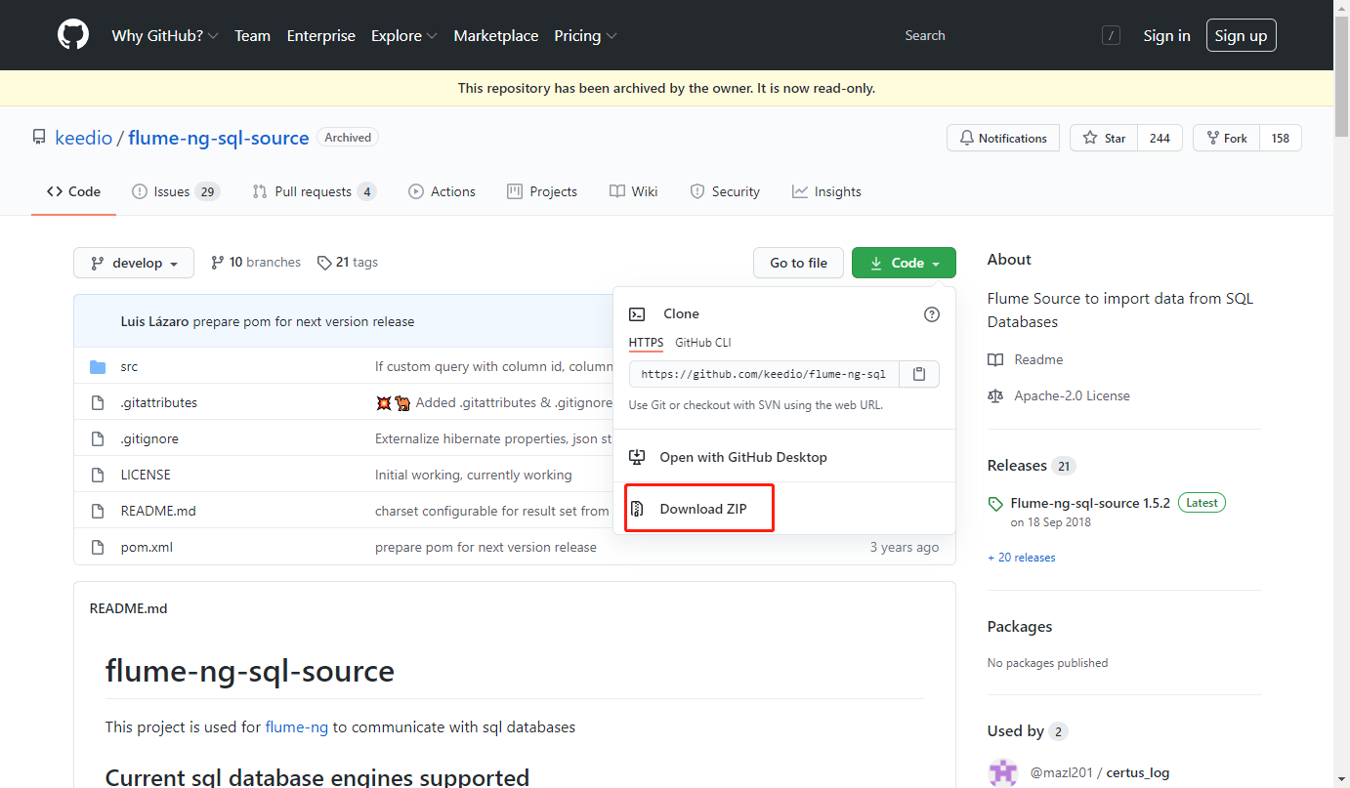1350x788 pixels.
Task: Expand the green Code dropdown
Action: pos(903,262)
